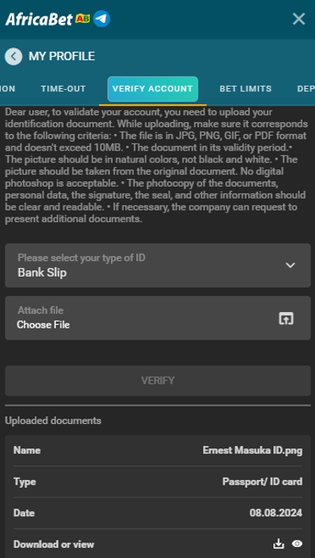The image size is (315, 558).
Task: Switch to the partially visible DEP tab
Action: tap(306, 88)
